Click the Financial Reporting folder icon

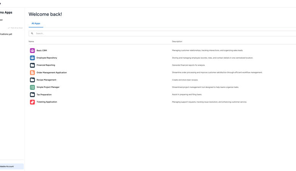(x=32, y=65)
